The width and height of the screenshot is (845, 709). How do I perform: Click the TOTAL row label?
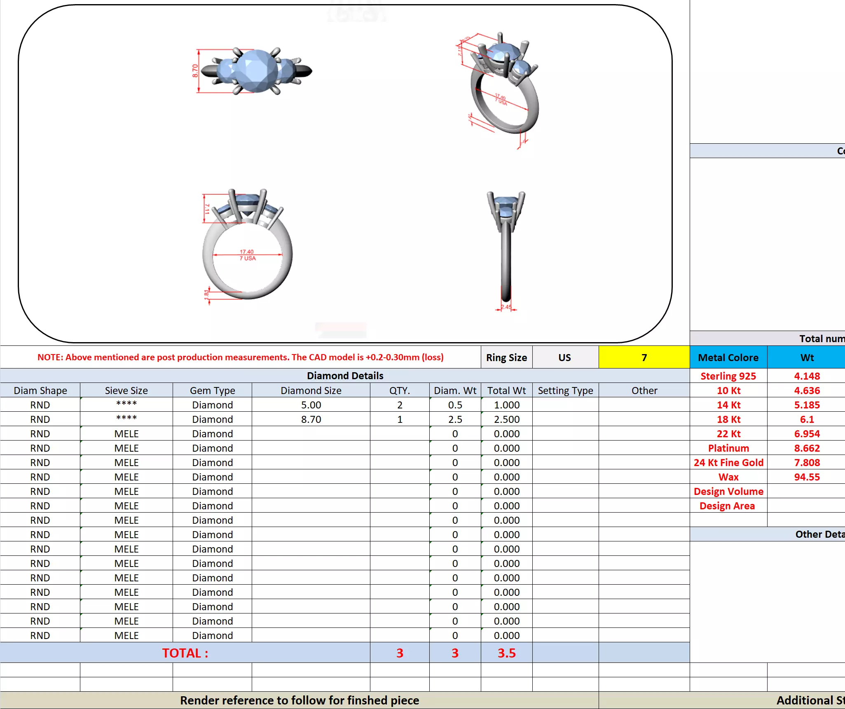click(185, 653)
